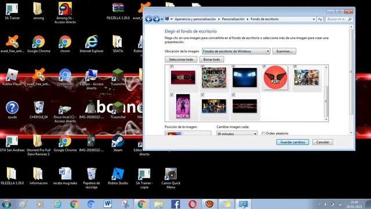Open Windows Explorer folder on taskbar
Viewport: 371px width, 209px height.
[159, 204]
